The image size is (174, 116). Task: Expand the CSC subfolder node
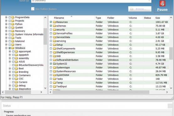10,79
